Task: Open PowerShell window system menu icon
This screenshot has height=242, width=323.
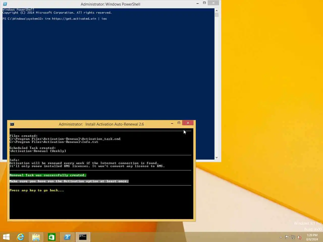Action: coord(5,4)
